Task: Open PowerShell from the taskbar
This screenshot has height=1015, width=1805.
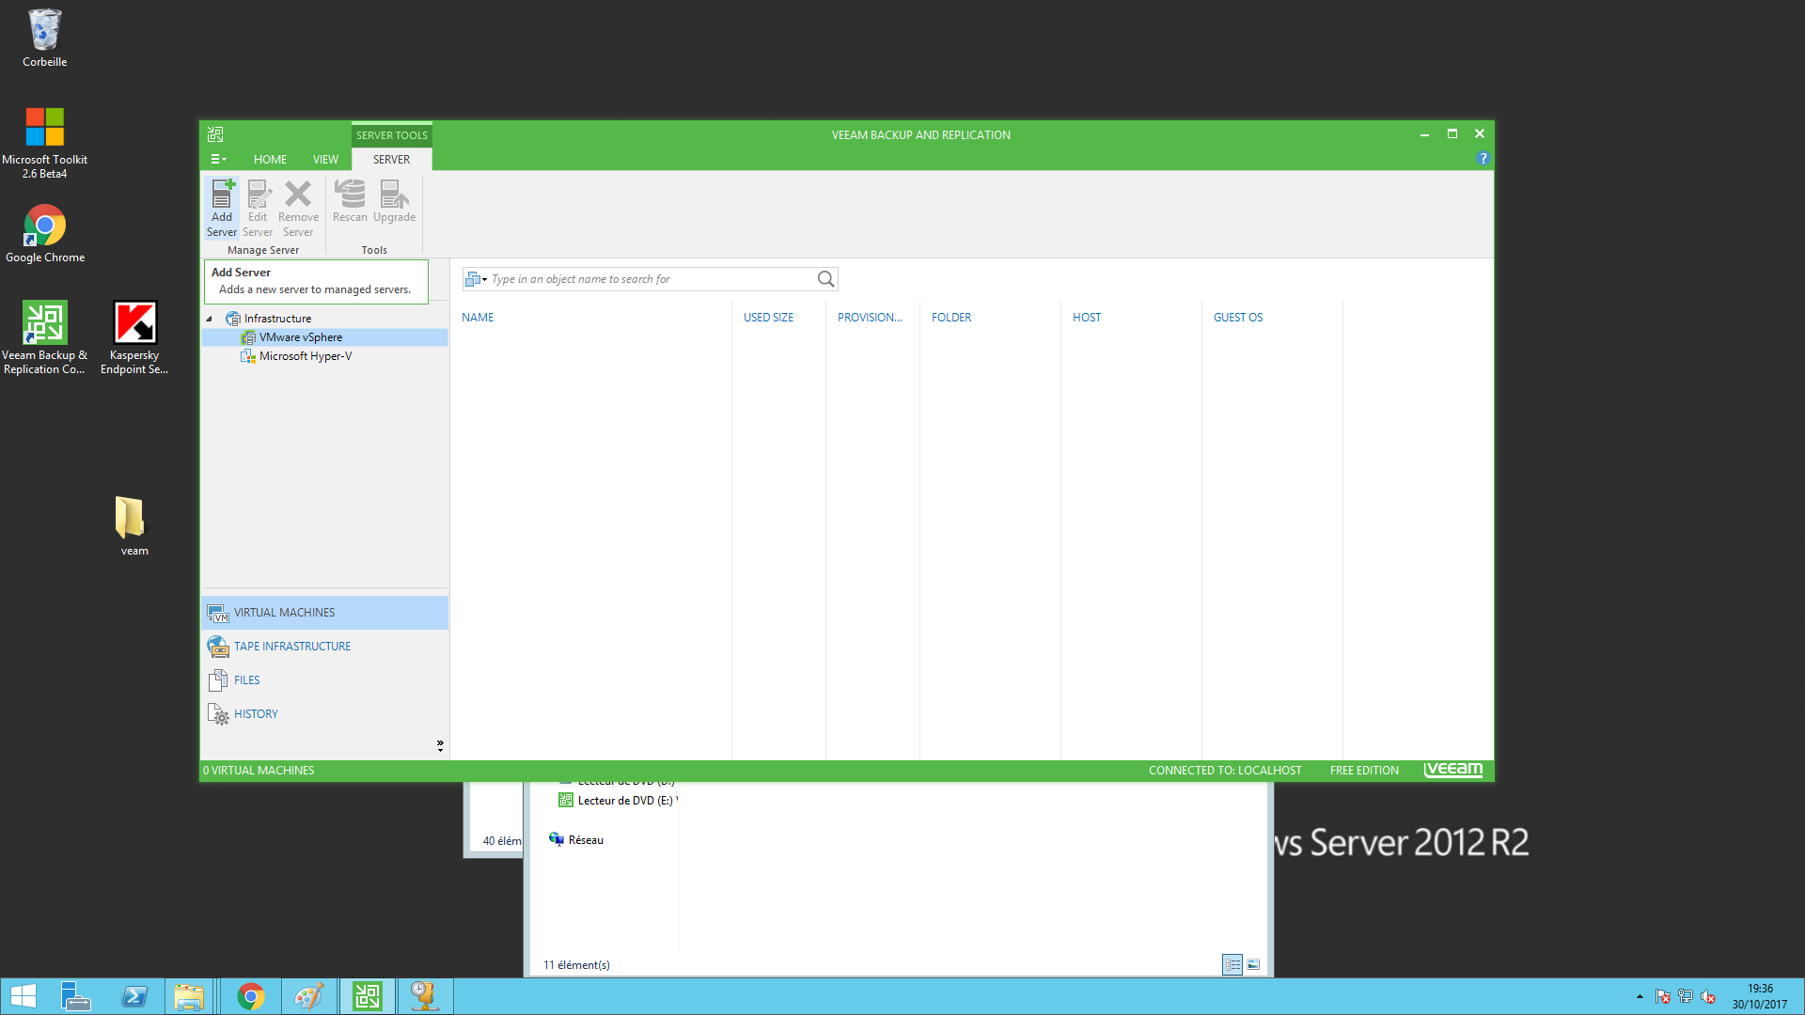Action: click(x=133, y=996)
